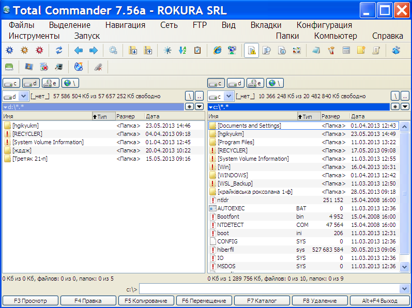This screenshot has width=412, height=308.
Task: Expand the command line history dropdown
Action: (x=405, y=289)
